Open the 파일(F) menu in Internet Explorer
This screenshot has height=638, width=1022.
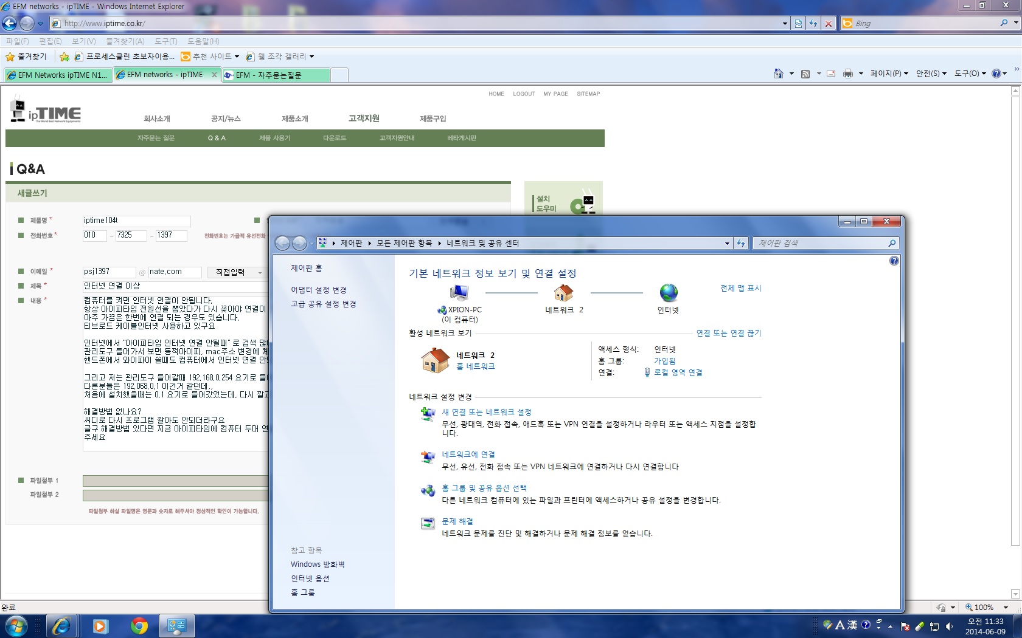point(18,41)
